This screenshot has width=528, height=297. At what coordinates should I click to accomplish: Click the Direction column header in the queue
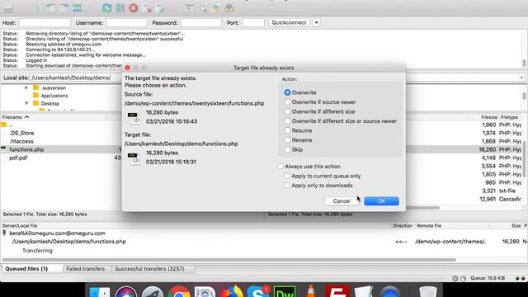click(403, 225)
